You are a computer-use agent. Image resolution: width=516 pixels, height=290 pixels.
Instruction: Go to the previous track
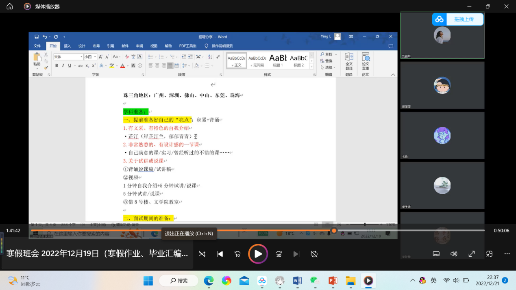point(220,254)
